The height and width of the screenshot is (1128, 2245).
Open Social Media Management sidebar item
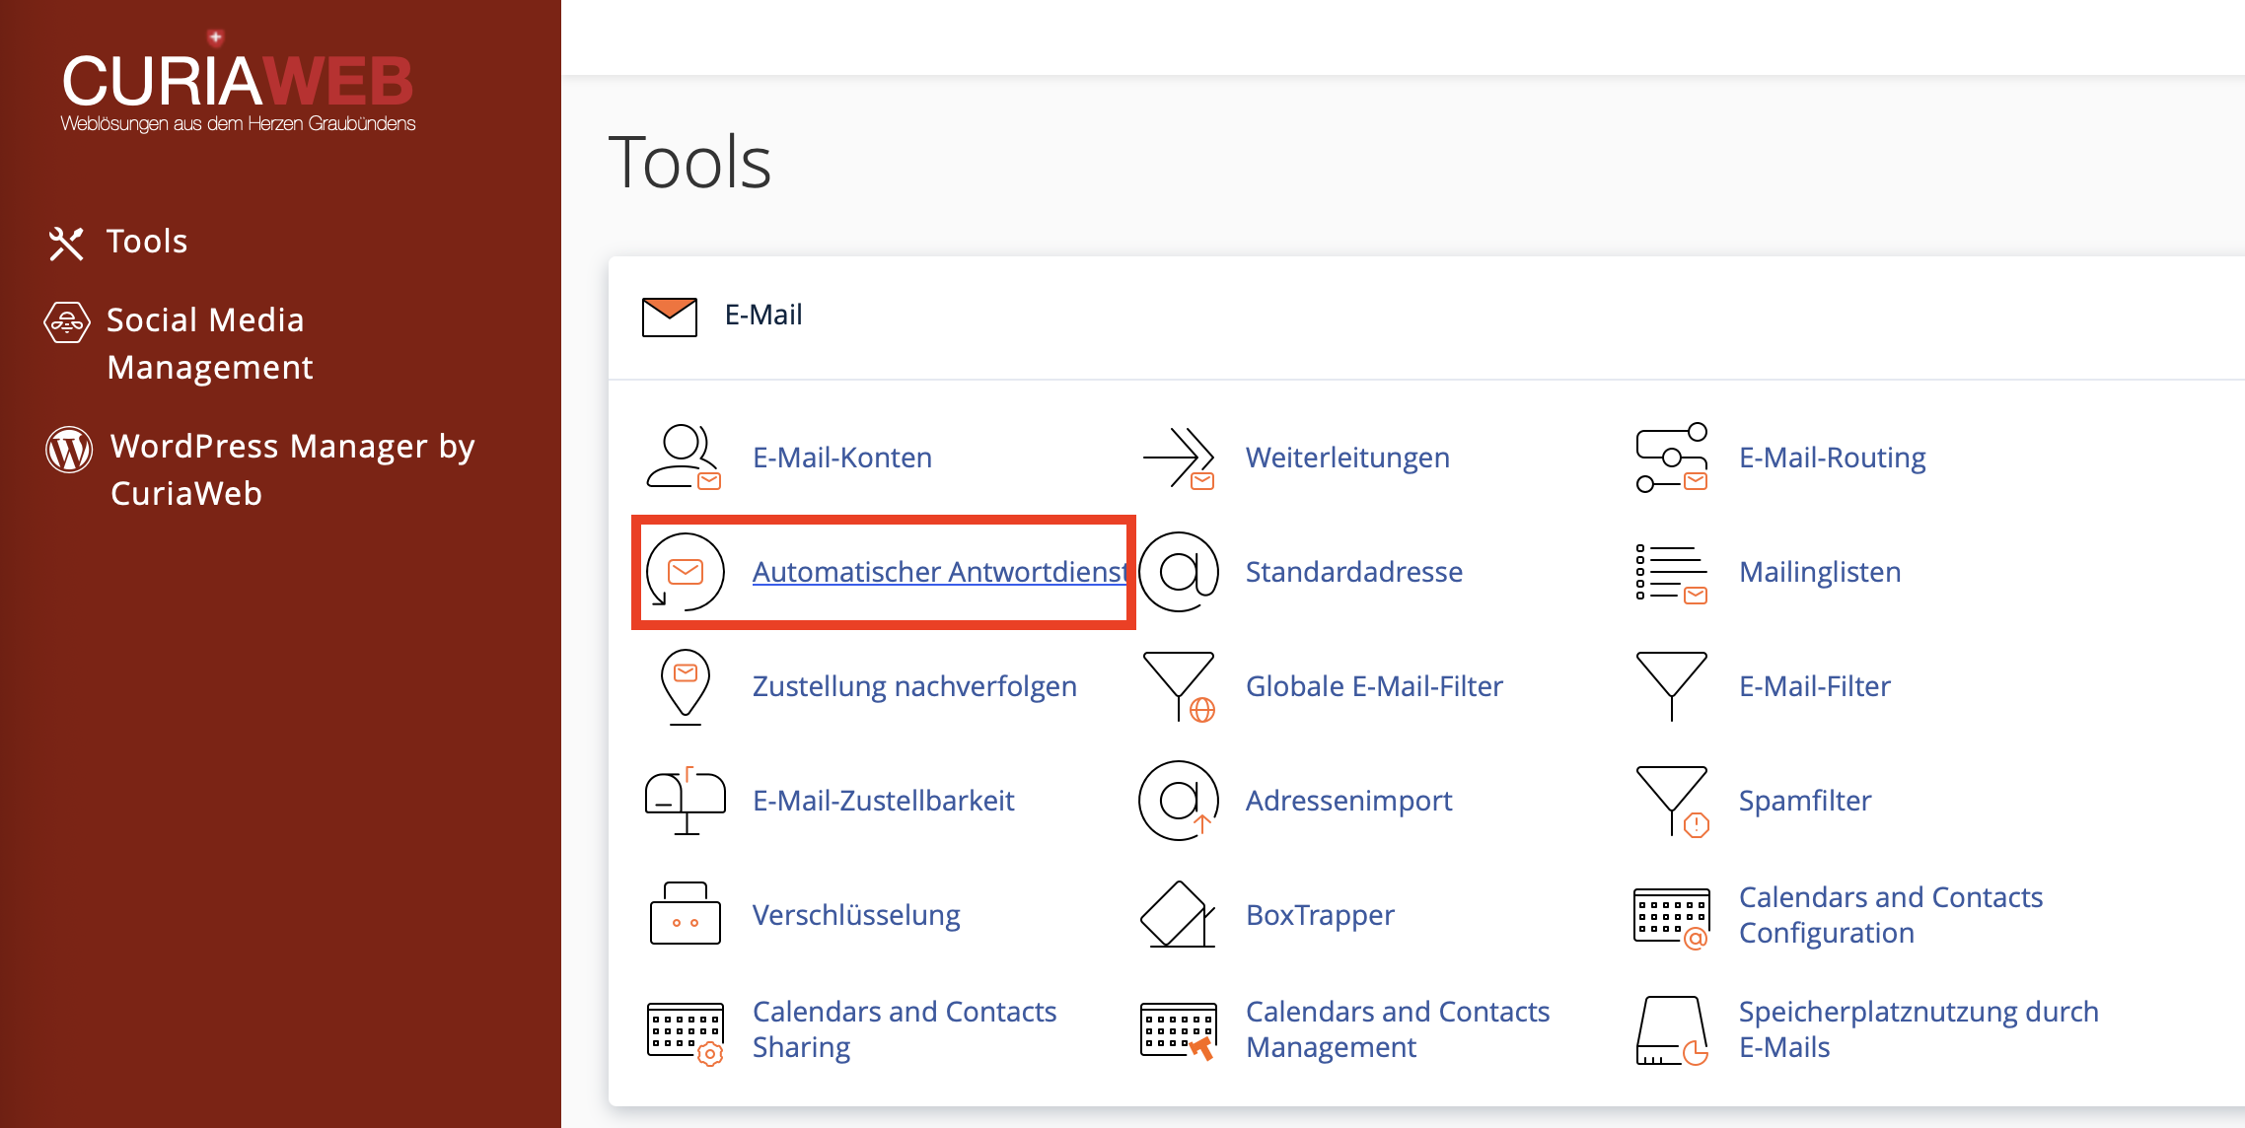click(209, 343)
